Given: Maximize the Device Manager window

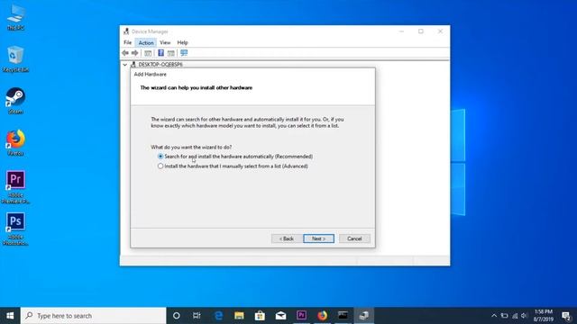Looking at the screenshot, I should click(421, 31).
